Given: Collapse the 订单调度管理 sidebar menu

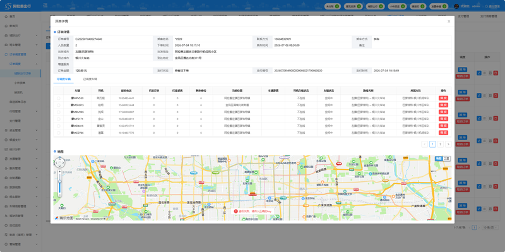Looking at the screenshot, I should pos(21,54).
